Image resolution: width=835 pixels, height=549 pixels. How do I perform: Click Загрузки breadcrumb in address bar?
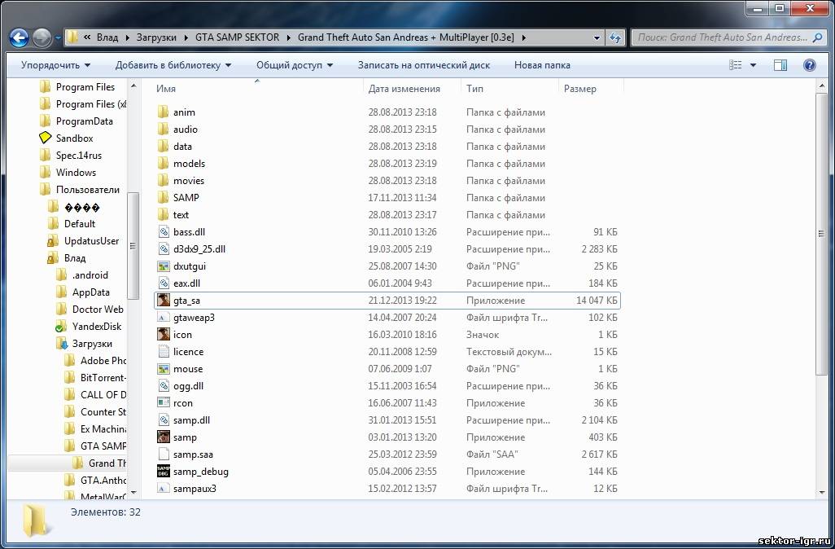(156, 37)
